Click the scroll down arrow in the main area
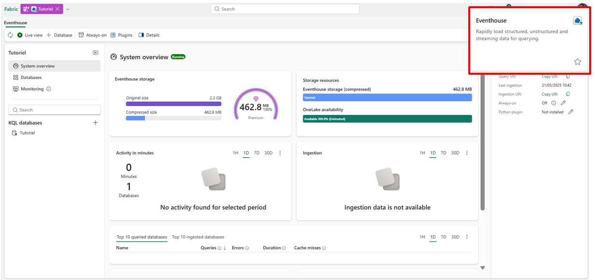 coord(482,267)
